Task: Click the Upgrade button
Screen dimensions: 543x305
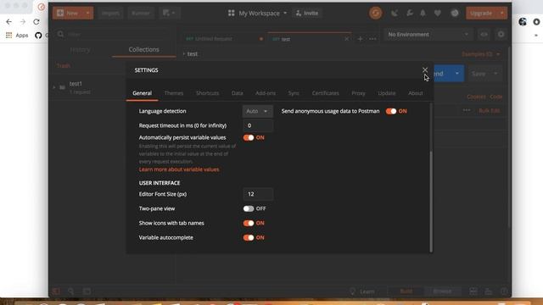Action: pos(481,14)
